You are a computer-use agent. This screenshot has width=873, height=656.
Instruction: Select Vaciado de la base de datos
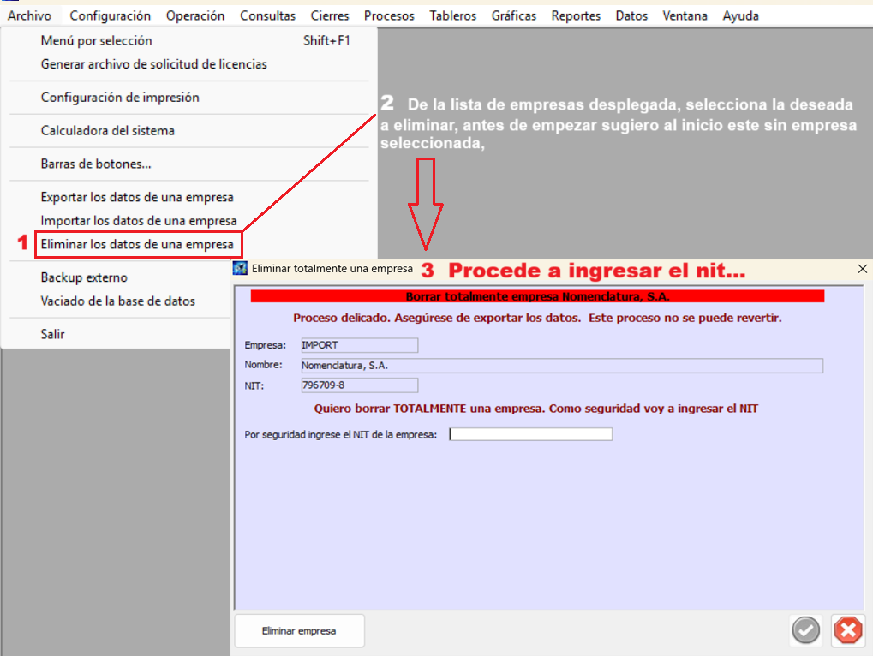click(117, 301)
